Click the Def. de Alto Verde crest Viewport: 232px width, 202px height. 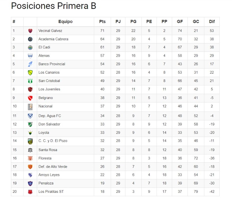click(x=30, y=167)
